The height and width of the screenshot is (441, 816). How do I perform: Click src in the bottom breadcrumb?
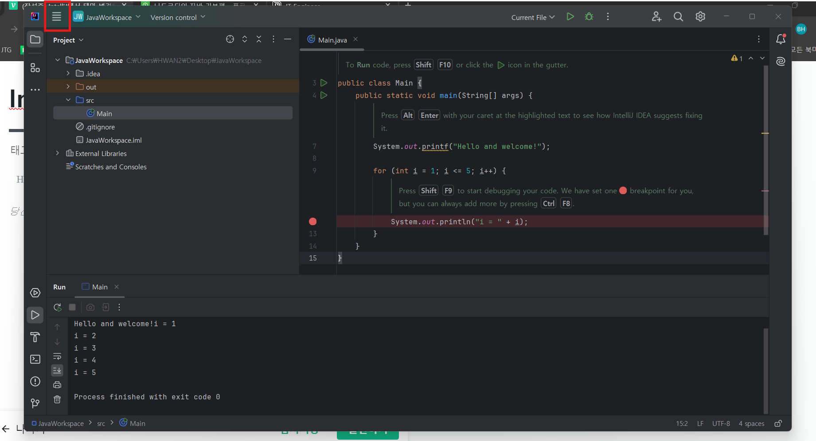pyautogui.click(x=101, y=424)
